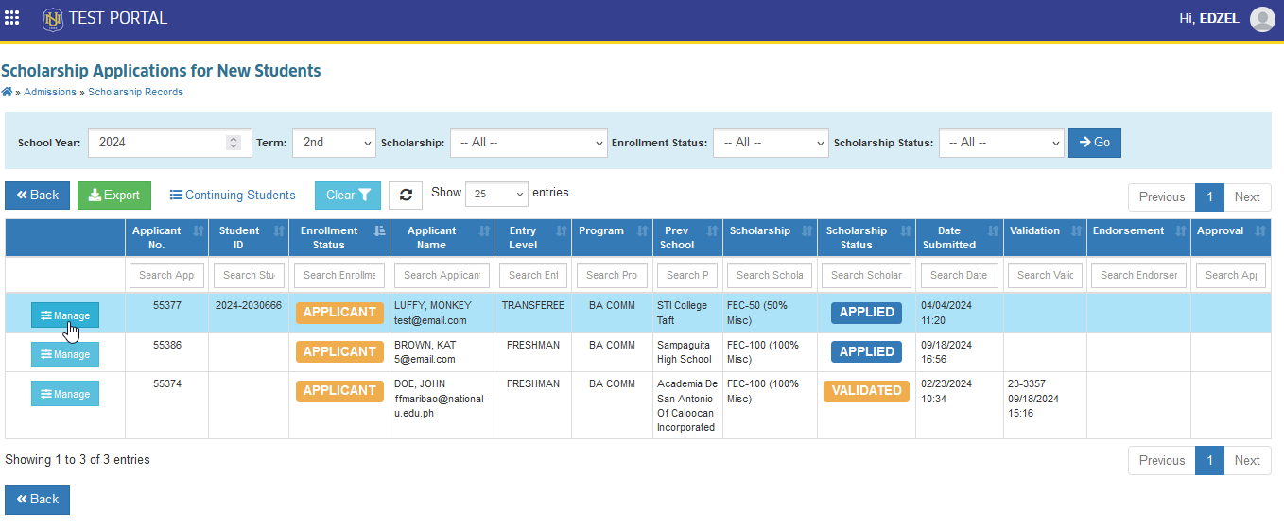The image size is (1284, 528).
Task: Adjust the School Year spinner arrows
Action: pos(234,143)
